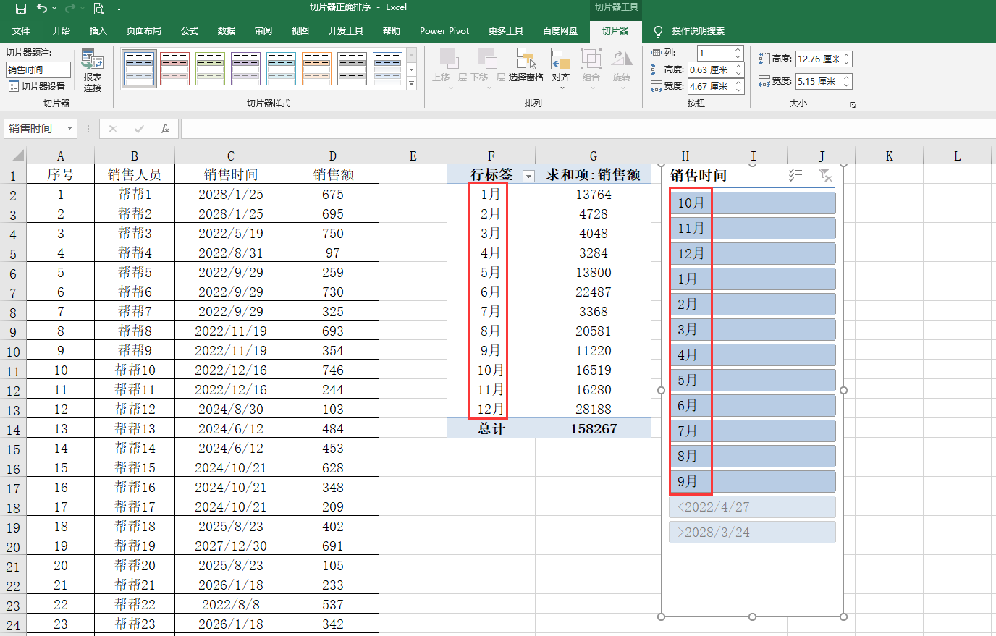Expand the 行标签 filter dropdown
The image size is (996, 636).
528,176
